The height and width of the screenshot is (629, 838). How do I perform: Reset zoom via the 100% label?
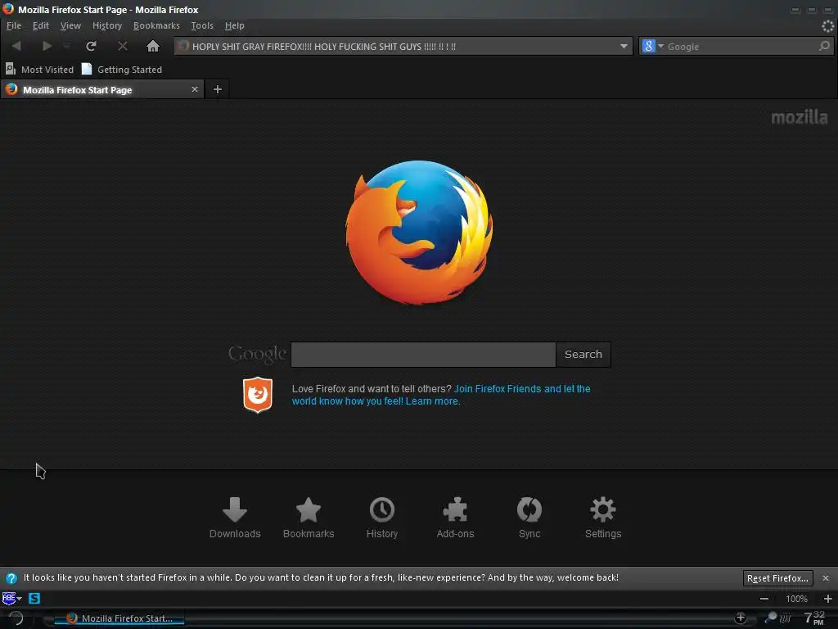click(x=796, y=599)
